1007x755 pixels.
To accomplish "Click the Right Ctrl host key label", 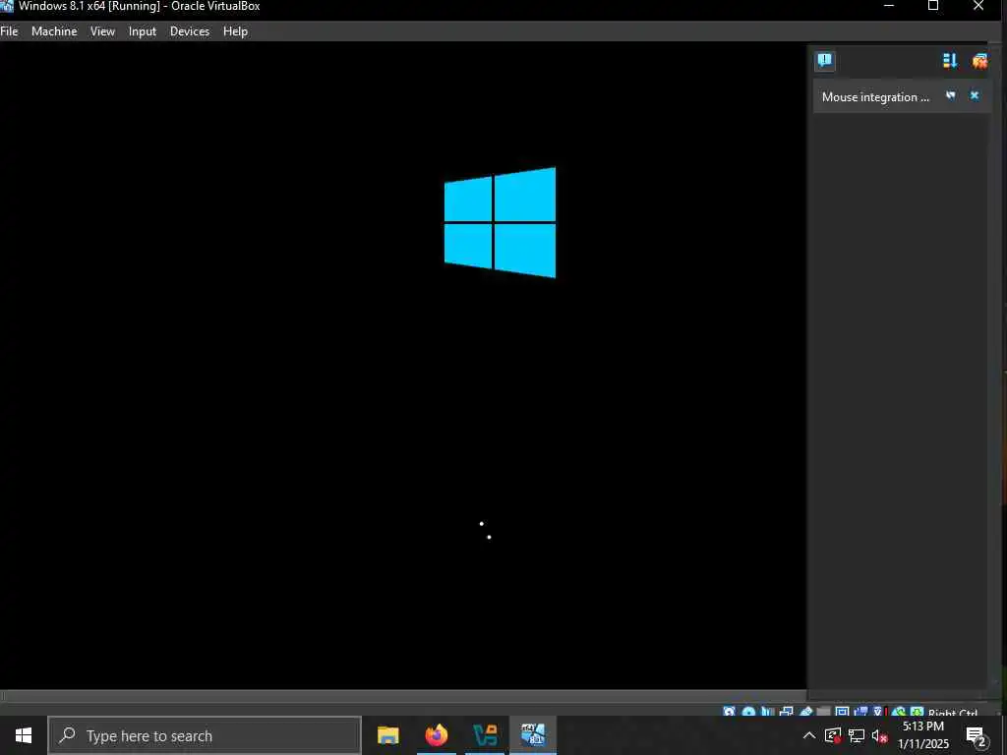I will (x=953, y=712).
